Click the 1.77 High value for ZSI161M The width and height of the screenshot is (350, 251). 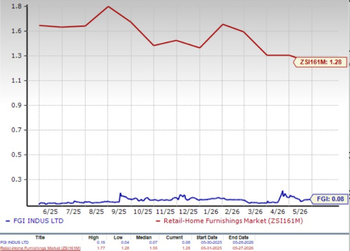pos(100,248)
